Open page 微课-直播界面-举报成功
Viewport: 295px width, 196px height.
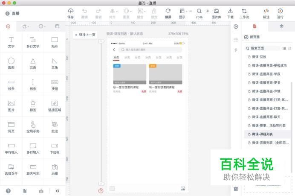coord(267,66)
